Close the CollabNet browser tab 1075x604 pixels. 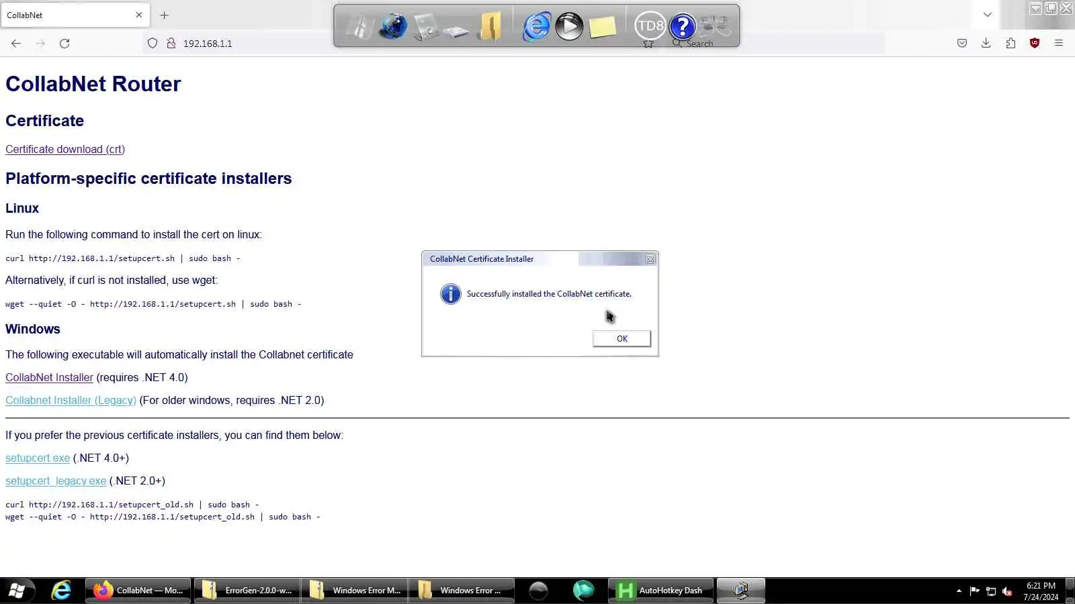tap(139, 15)
